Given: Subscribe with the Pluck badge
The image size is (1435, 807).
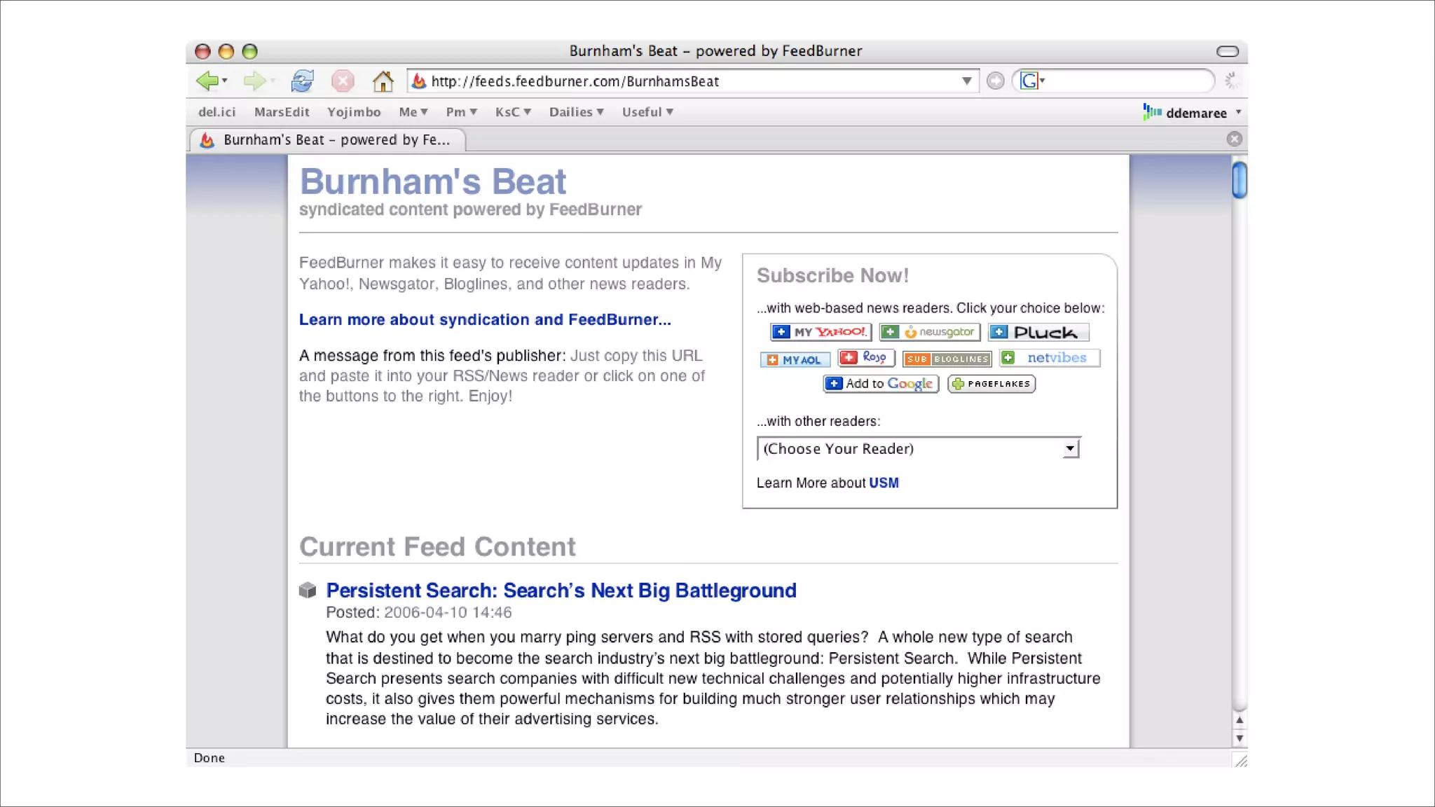Looking at the screenshot, I should 1038,332.
